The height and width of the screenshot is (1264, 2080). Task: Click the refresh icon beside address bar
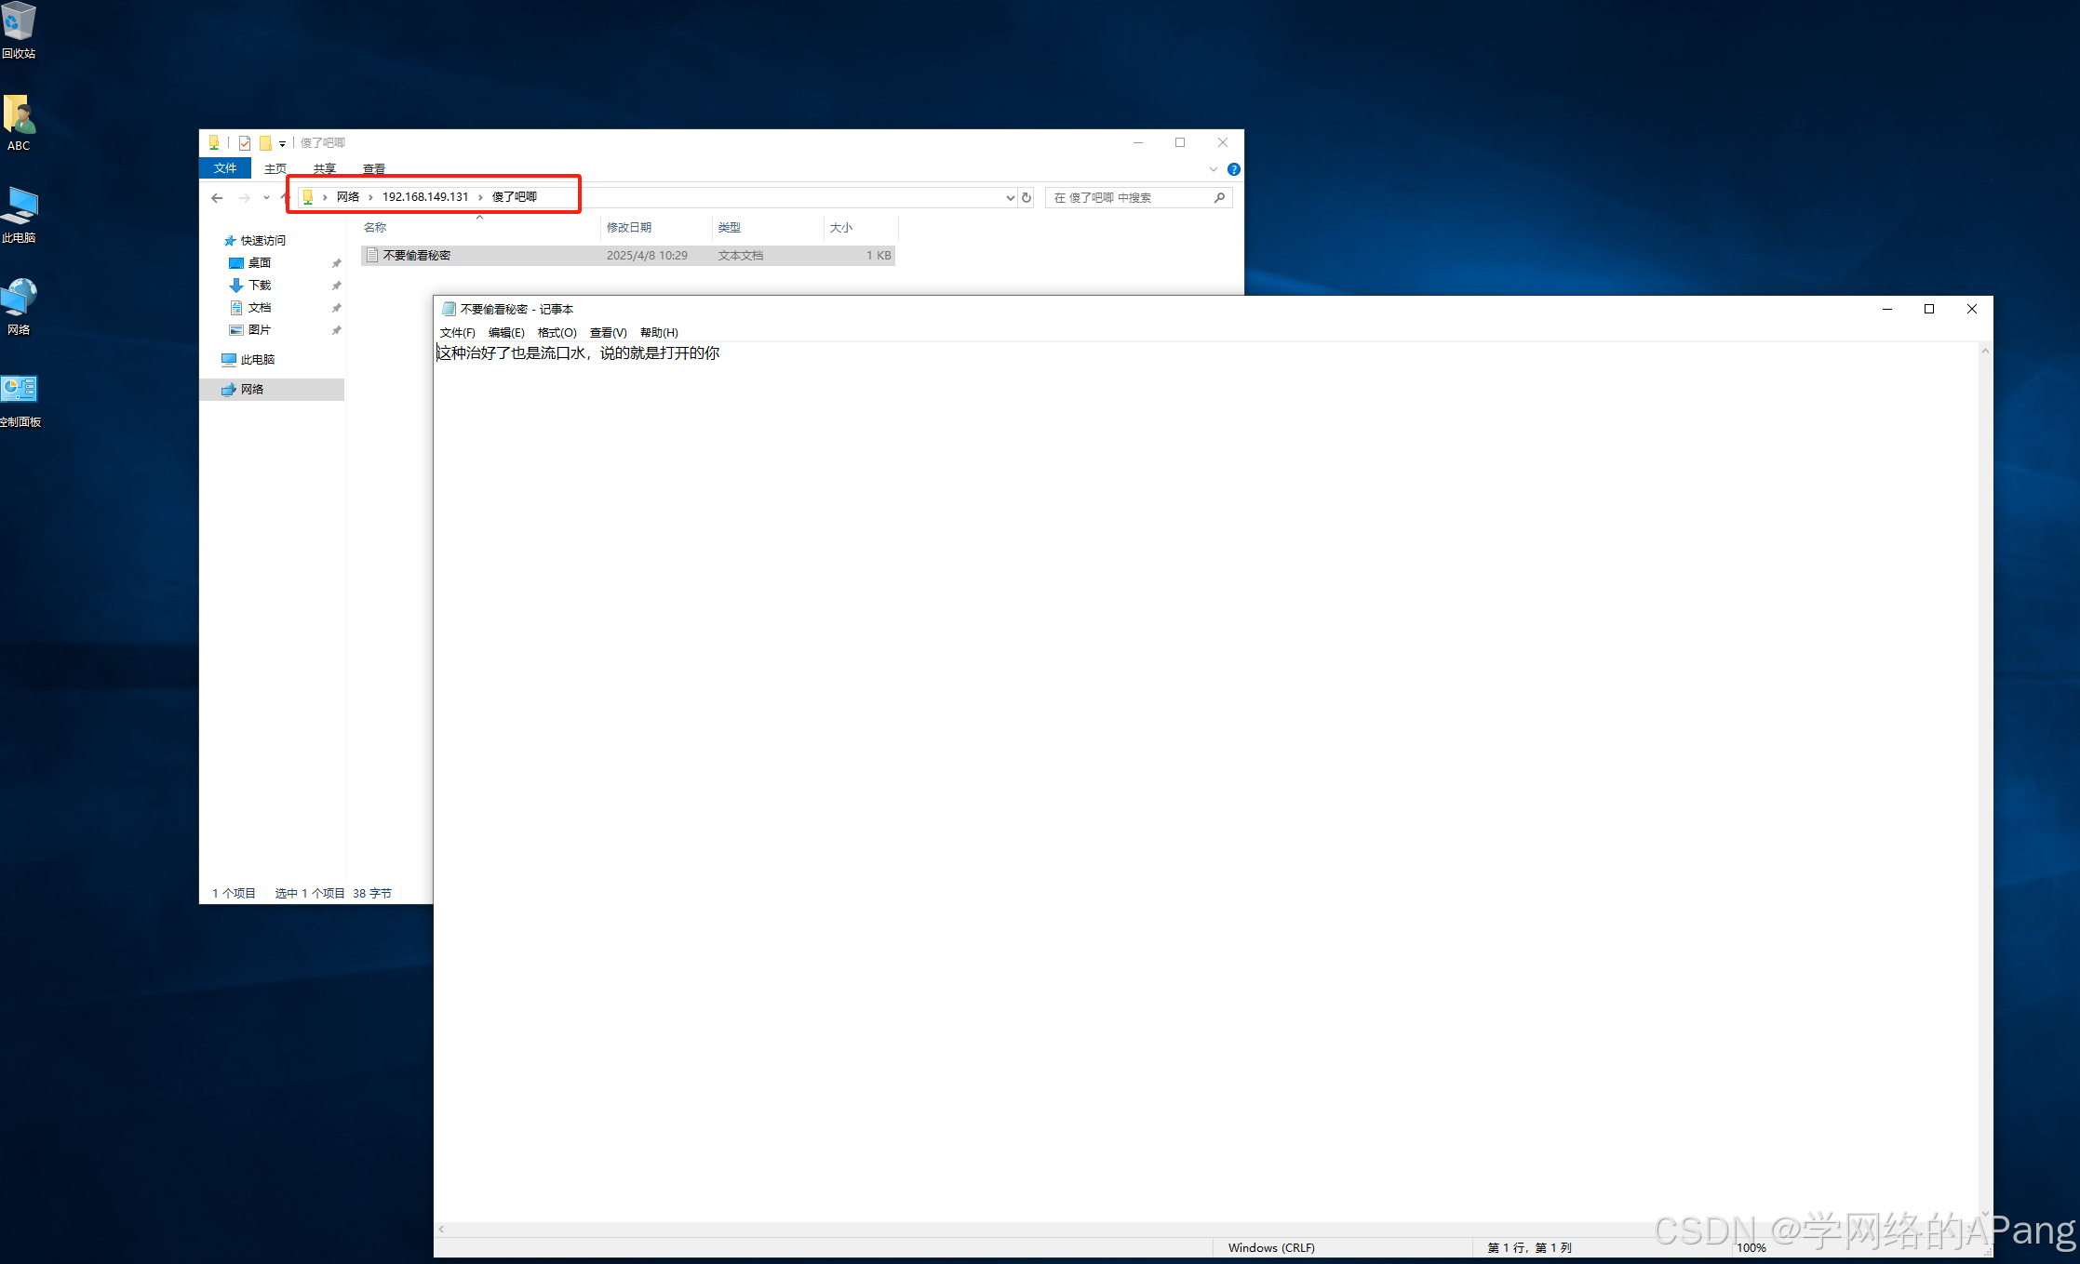[1027, 198]
